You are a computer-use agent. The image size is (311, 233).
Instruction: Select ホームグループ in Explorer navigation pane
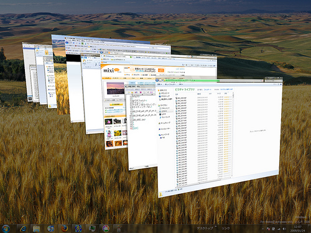click(x=164, y=123)
